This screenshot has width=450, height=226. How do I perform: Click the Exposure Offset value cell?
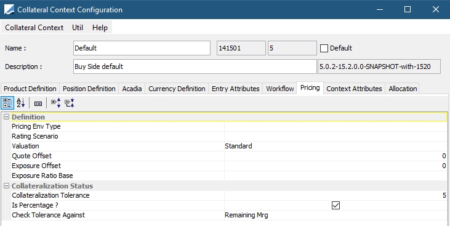tap(335, 166)
